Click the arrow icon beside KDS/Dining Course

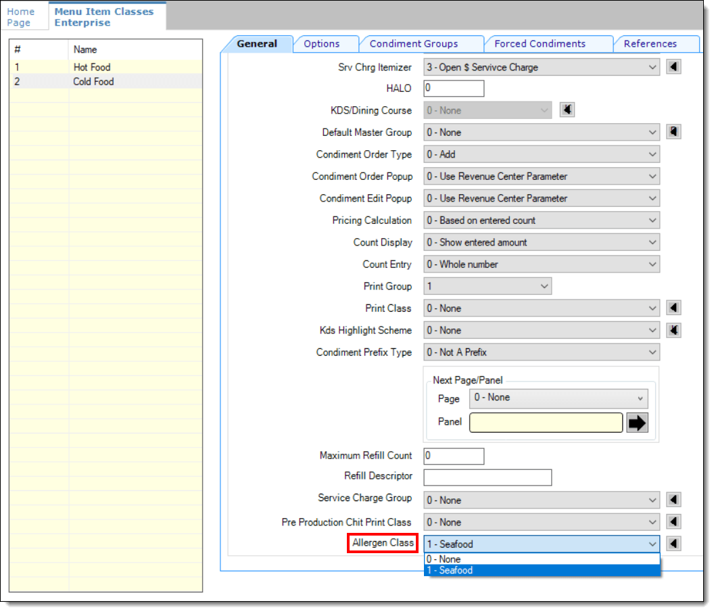point(567,110)
